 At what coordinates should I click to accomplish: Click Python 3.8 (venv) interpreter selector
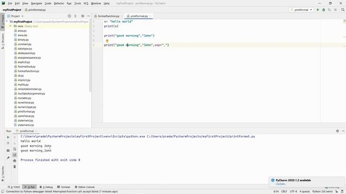point(322,192)
